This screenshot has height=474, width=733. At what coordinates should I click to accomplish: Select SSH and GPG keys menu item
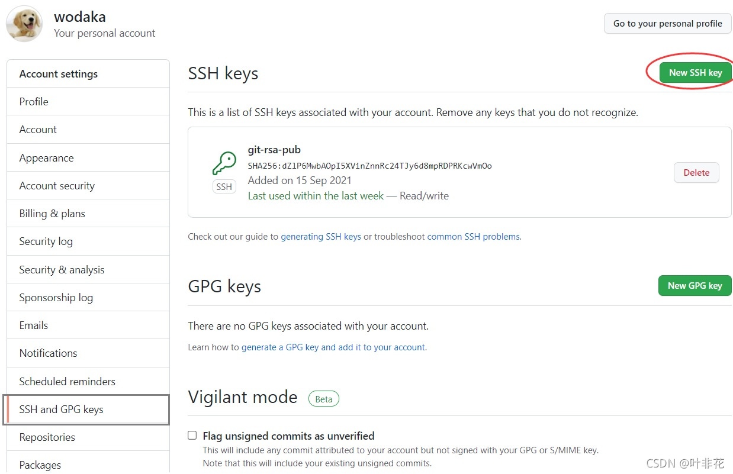pyautogui.click(x=61, y=409)
